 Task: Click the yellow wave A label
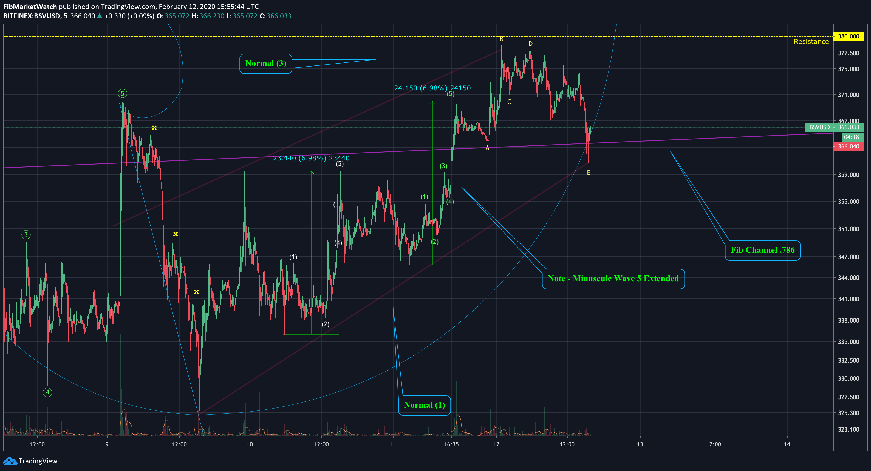487,148
